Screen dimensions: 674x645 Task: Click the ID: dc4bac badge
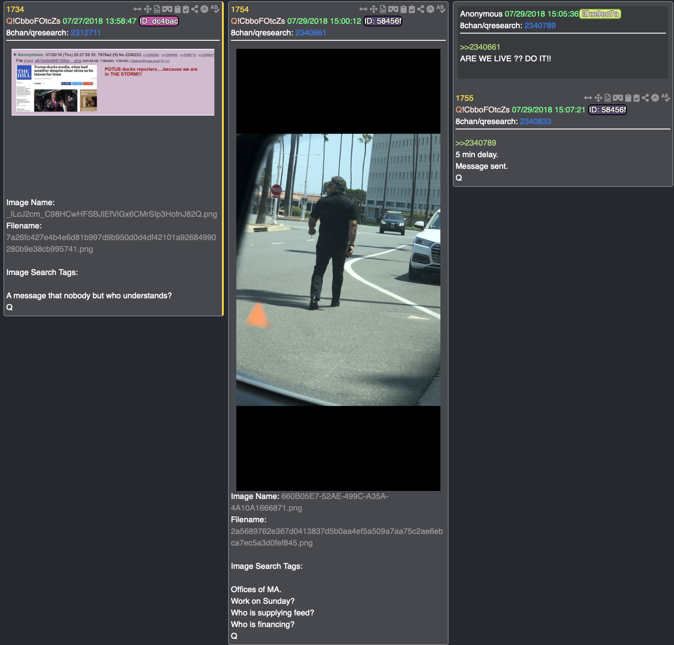(x=159, y=21)
